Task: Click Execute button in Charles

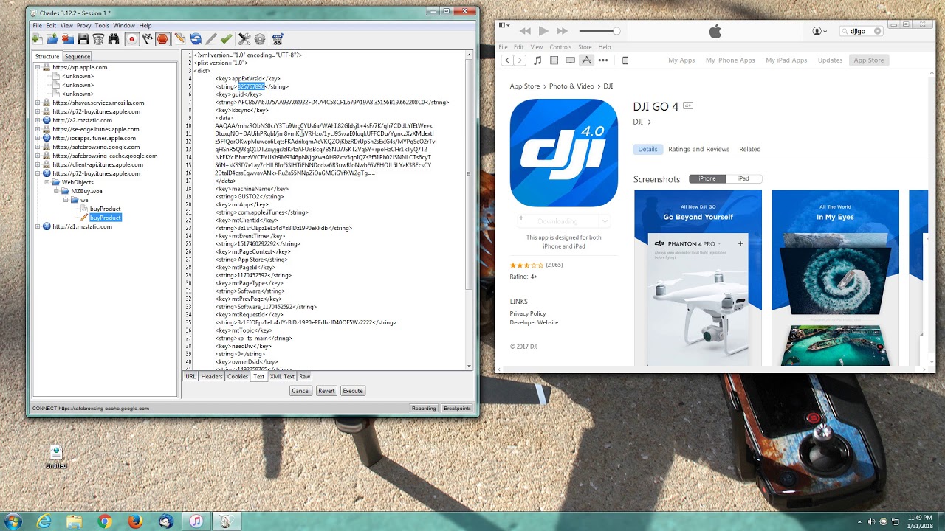Action: (x=353, y=391)
